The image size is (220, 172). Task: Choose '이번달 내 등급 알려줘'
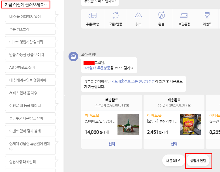(30, 106)
